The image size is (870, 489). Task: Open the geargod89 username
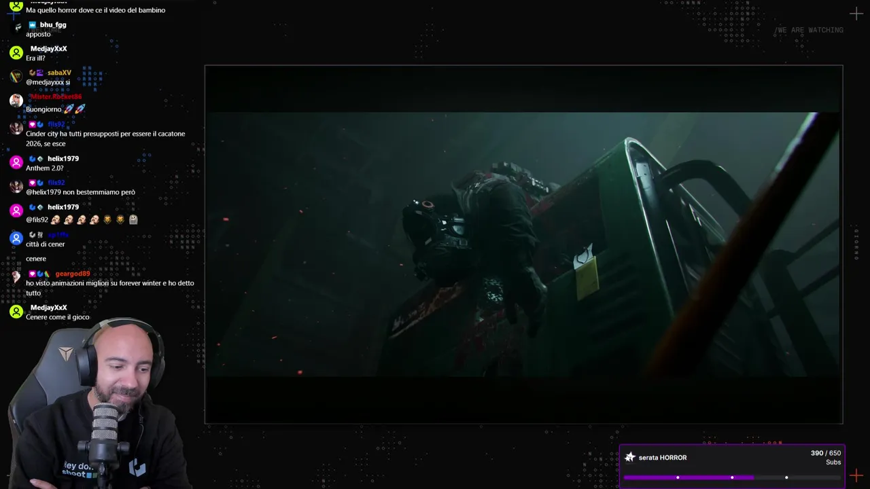point(73,274)
